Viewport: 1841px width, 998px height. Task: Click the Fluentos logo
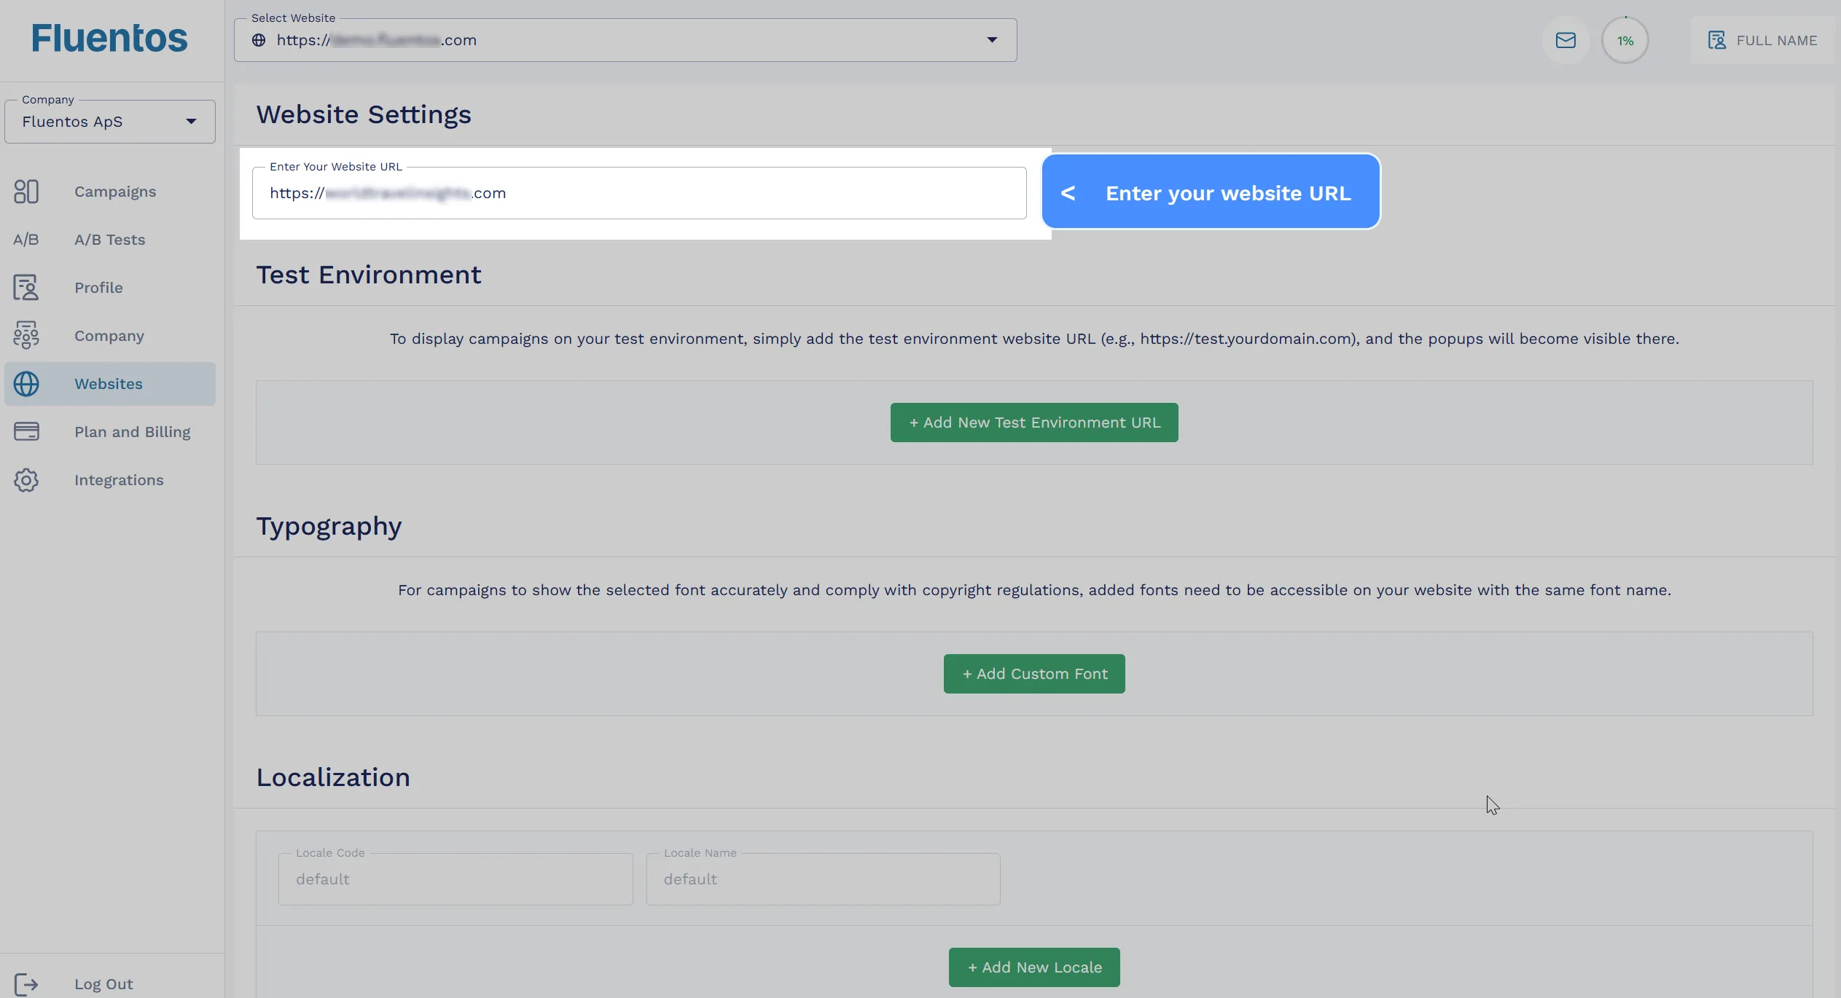109,38
